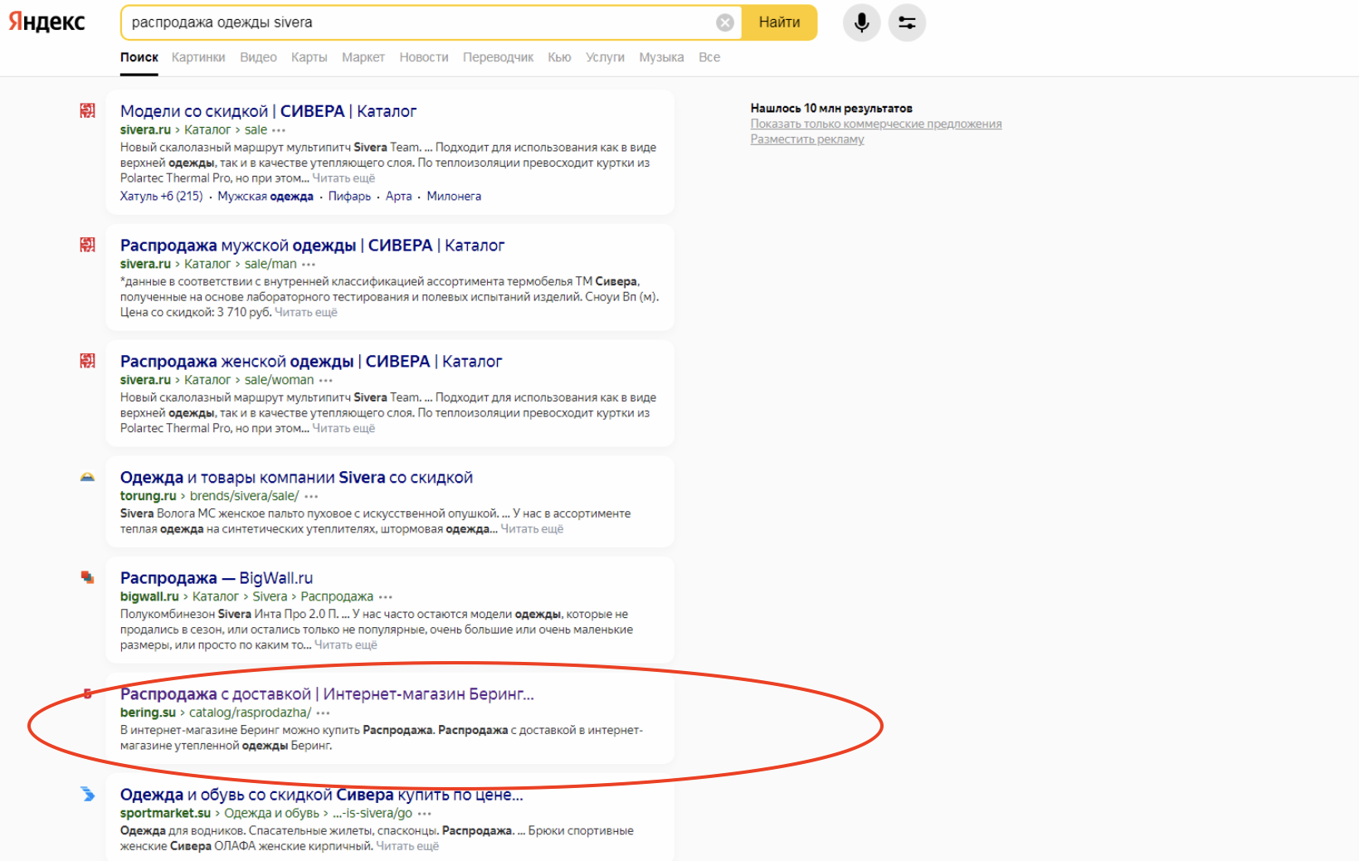Viewport: 1359px width, 861px height.
Task: Open three-dot menu for torung.ru result
Action: point(311,496)
